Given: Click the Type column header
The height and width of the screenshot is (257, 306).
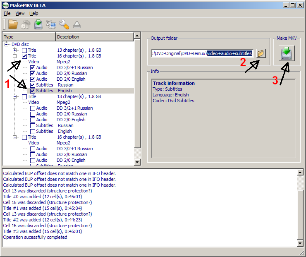Looking at the screenshot, I should pyautogui.click(x=29, y=37).
